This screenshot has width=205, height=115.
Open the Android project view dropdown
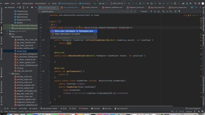coord(12,7)
